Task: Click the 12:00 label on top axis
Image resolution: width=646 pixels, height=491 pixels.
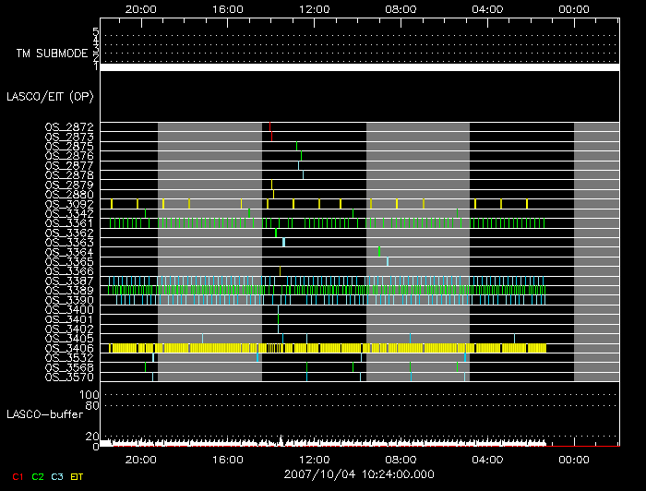Action: click(x=314, y=8)
